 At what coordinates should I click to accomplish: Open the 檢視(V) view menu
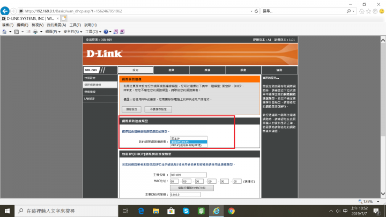point(38,25)
